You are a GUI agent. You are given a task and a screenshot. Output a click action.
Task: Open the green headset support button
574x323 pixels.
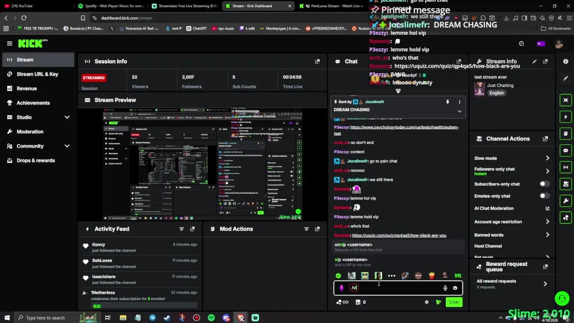pyautogui.click(x=562, y=298)
